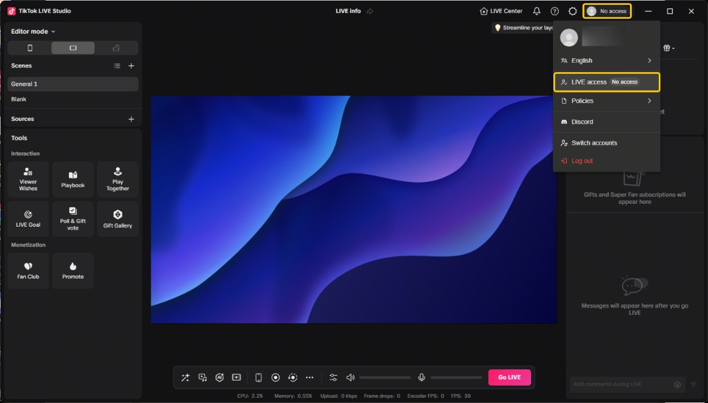Expand the Editor mode dropdown
Viewport: 708px width, 403px height.
pos(30,31)
